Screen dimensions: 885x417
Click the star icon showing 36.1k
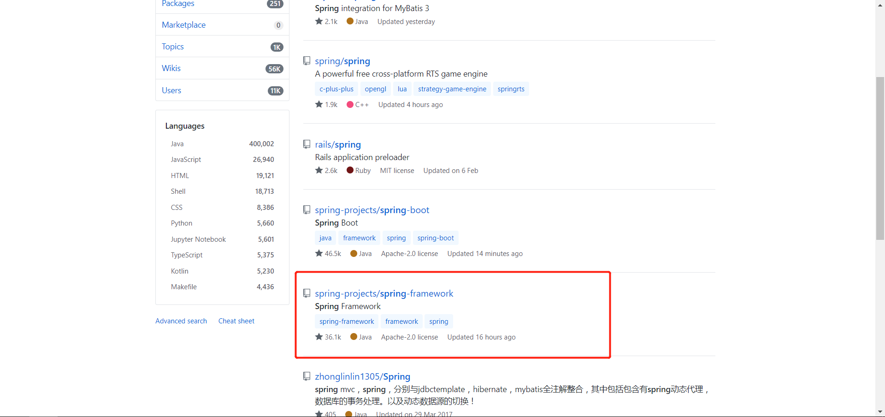coord(319,337)
